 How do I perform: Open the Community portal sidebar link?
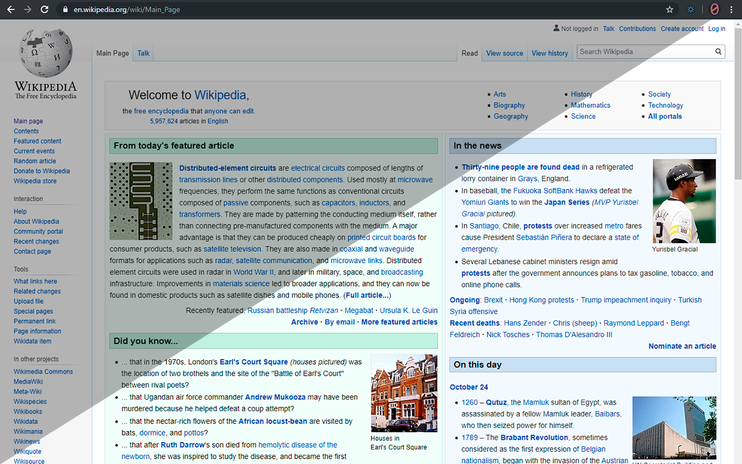pyautogui.click(x=38, y=231)
